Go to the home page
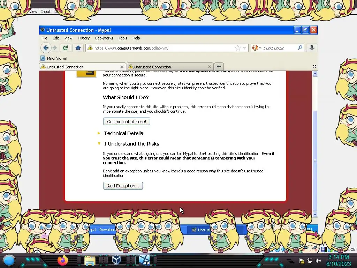The height and width of the screenshot is (268, 357). 78,48
